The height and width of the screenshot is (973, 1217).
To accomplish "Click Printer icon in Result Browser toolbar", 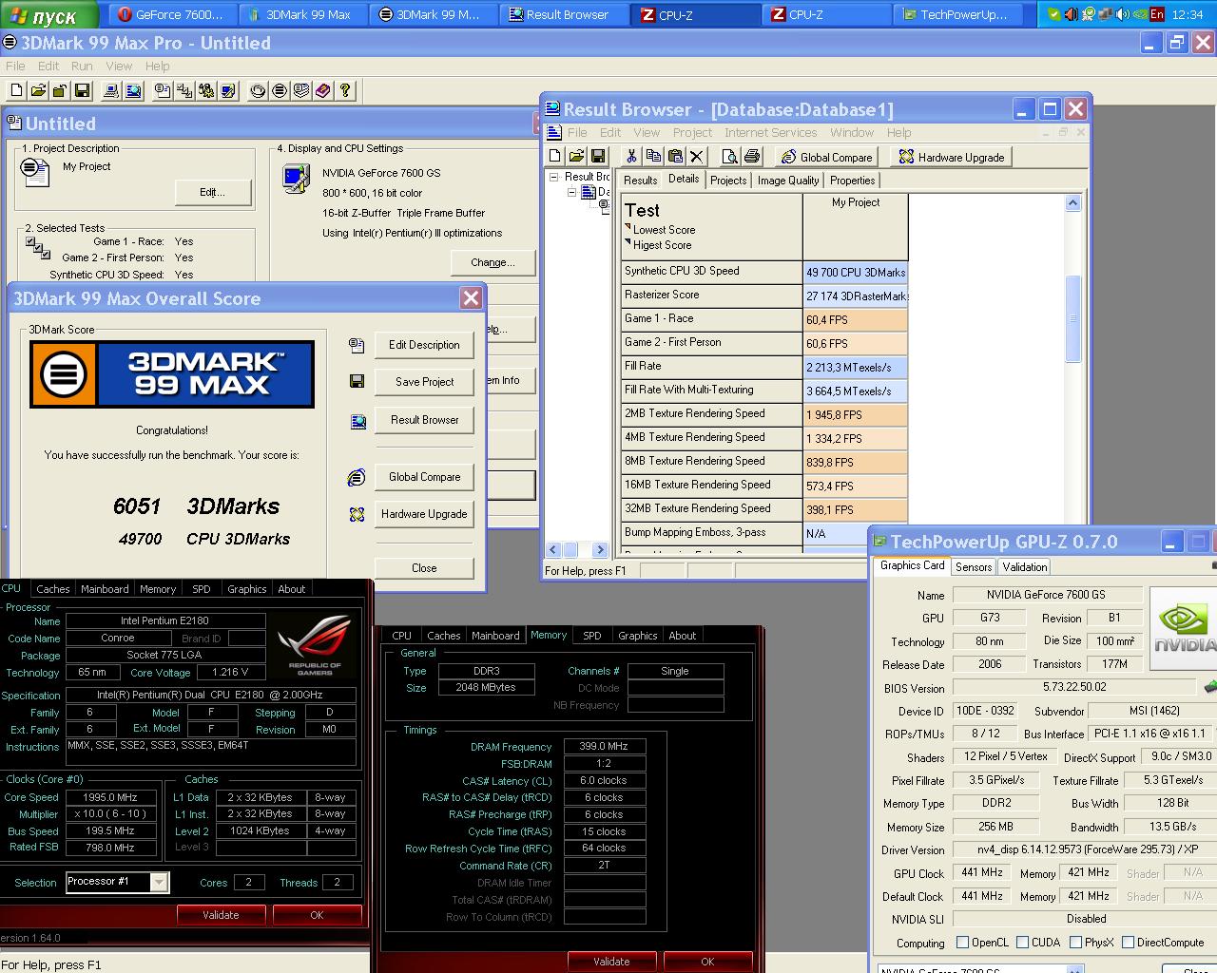I will tap(752, 157).
